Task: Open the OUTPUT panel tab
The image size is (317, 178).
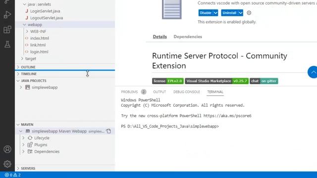Action: (159, 92)
